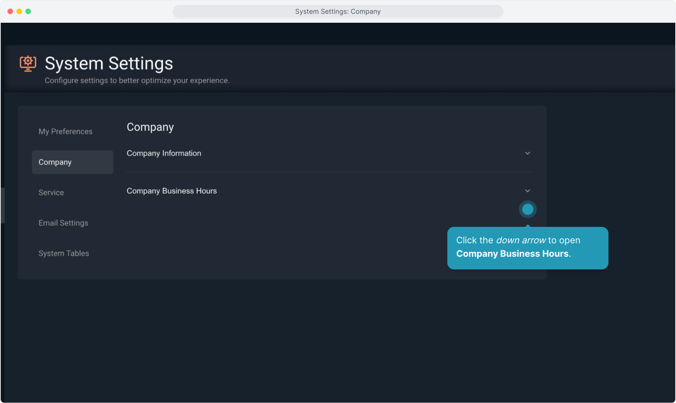
Task: Open Email Settings from the sidebar
Action: pos(63,223)
